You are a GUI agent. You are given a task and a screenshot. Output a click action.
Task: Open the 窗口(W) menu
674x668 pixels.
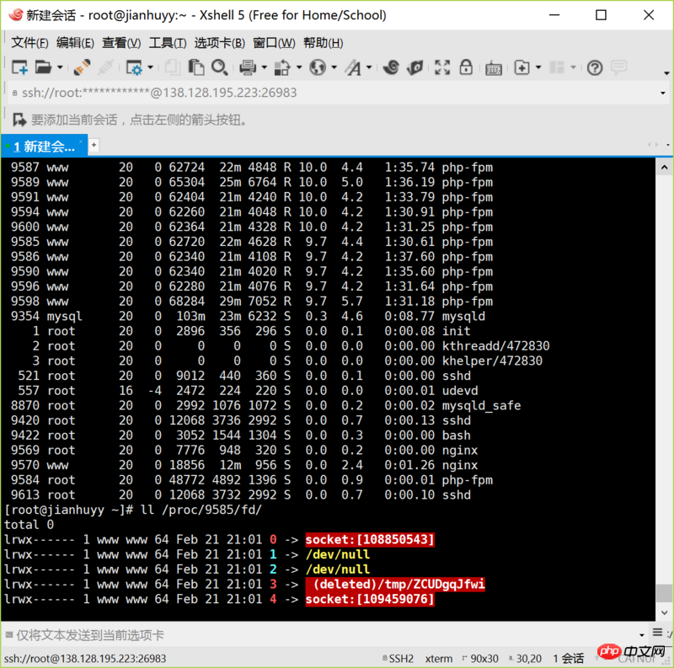tap(274, 43)
